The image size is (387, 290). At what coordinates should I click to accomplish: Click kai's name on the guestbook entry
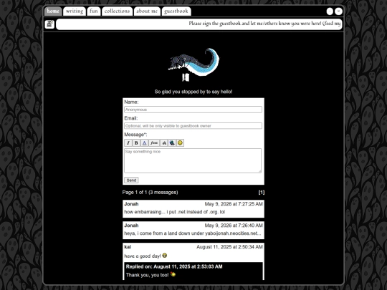click(128, 247)
